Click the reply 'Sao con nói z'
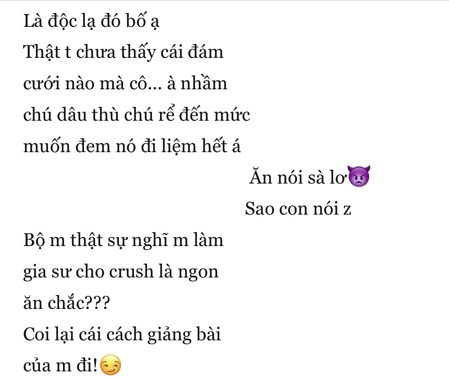 [298, 208]
